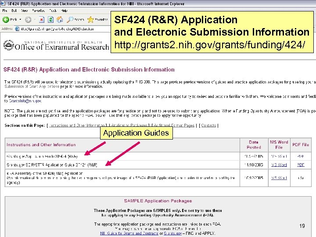Image resolution: width=316 pixels, height=237 pixels.
Task: Click the 'Date Posted' column header
Action: [254, 145]
